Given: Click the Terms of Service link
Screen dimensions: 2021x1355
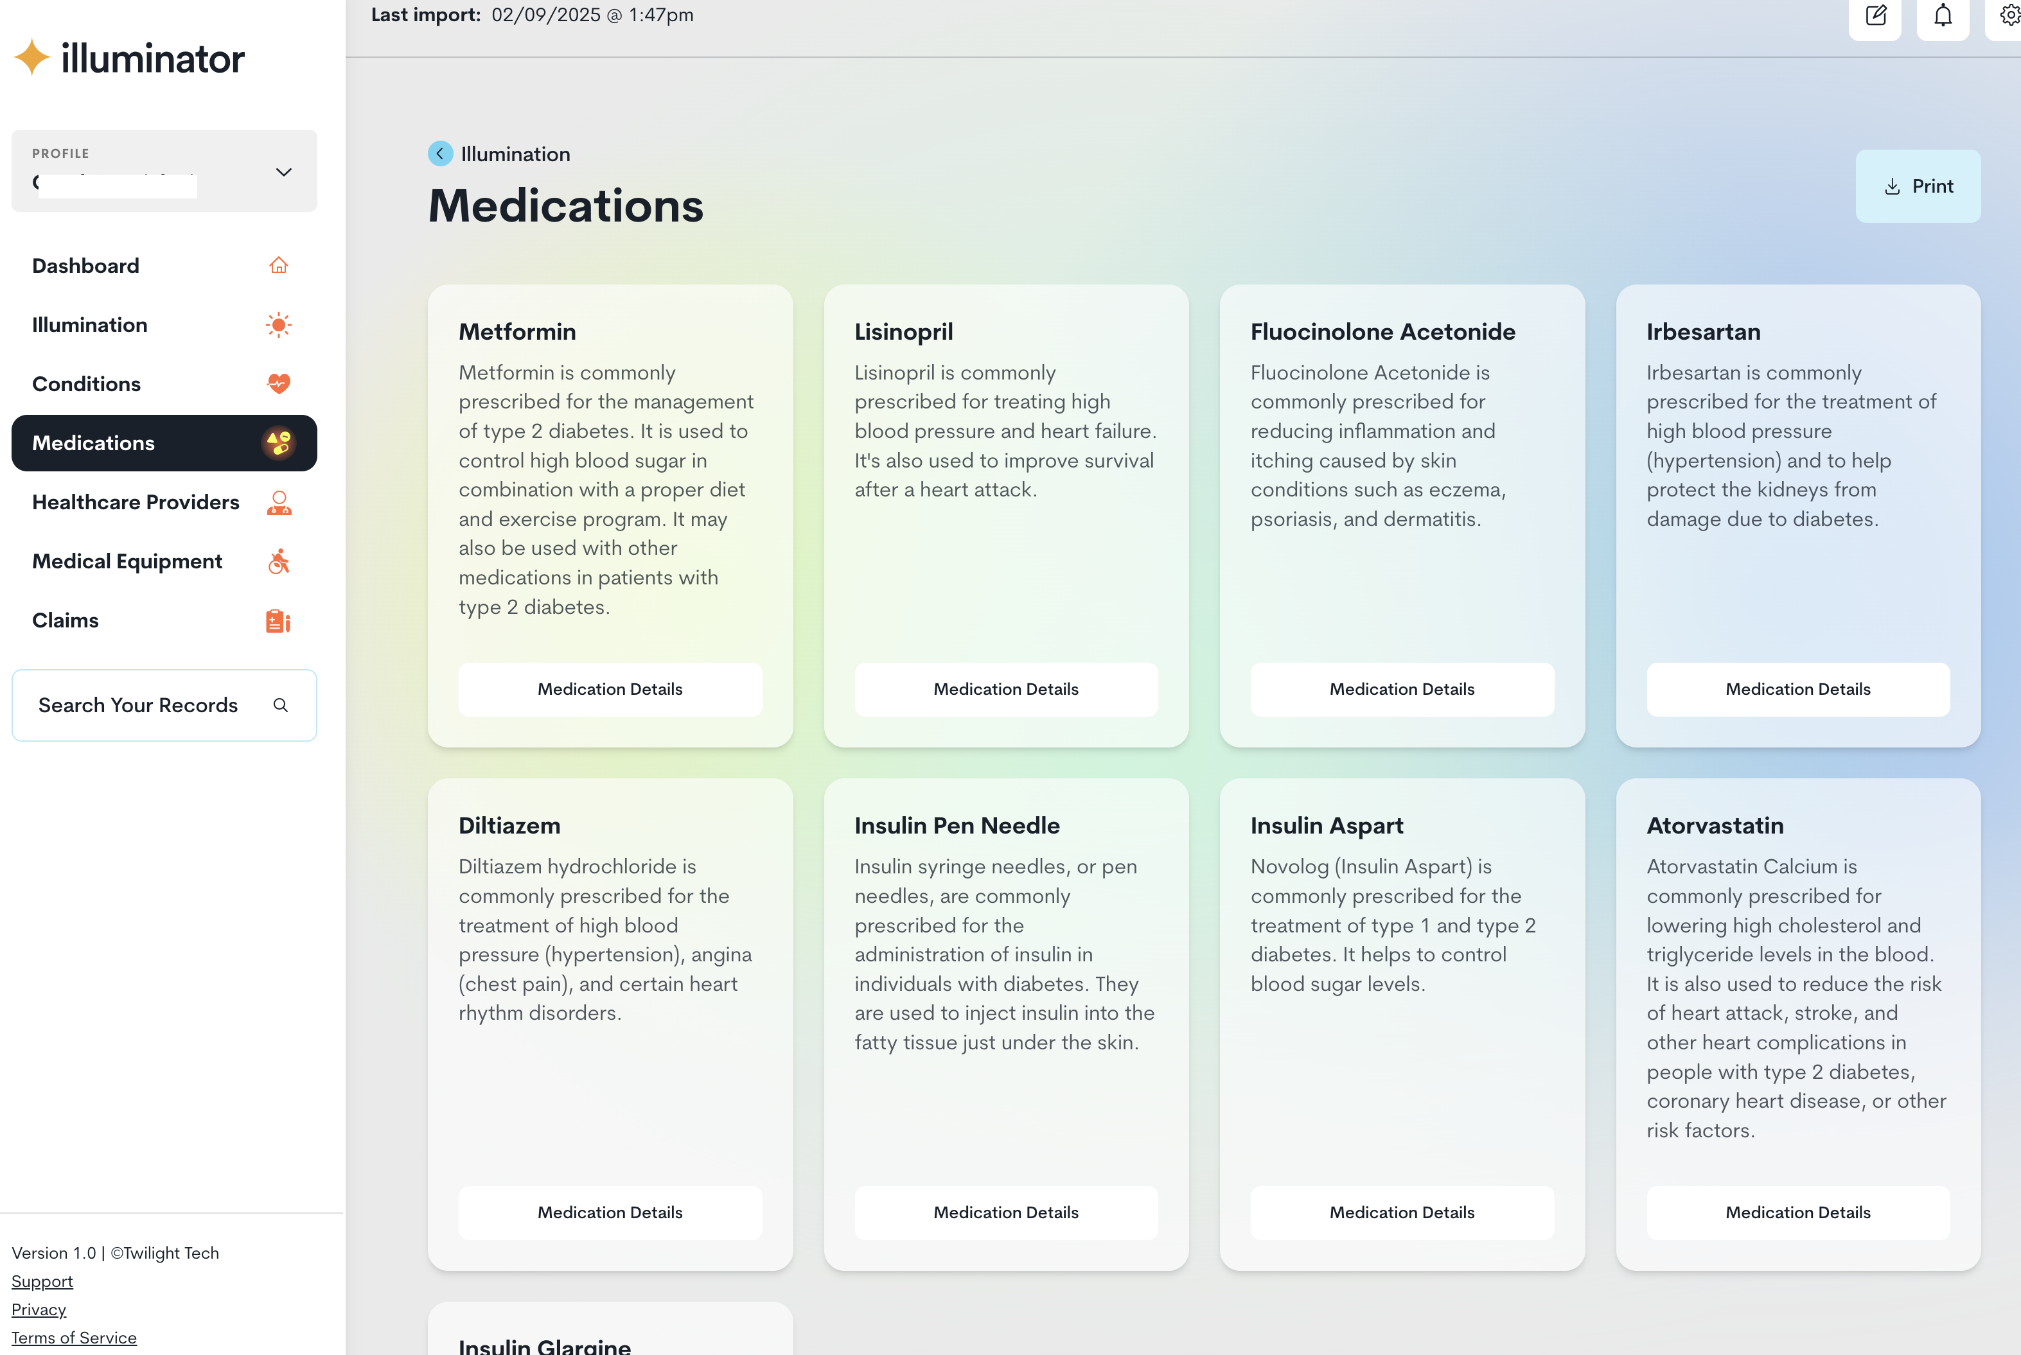Looking at the screenshot, I should [73, 1338].
